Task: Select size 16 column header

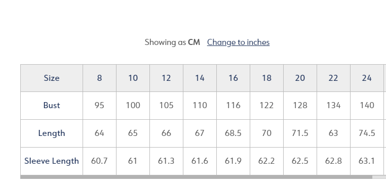Action: [x=234, y=78]
